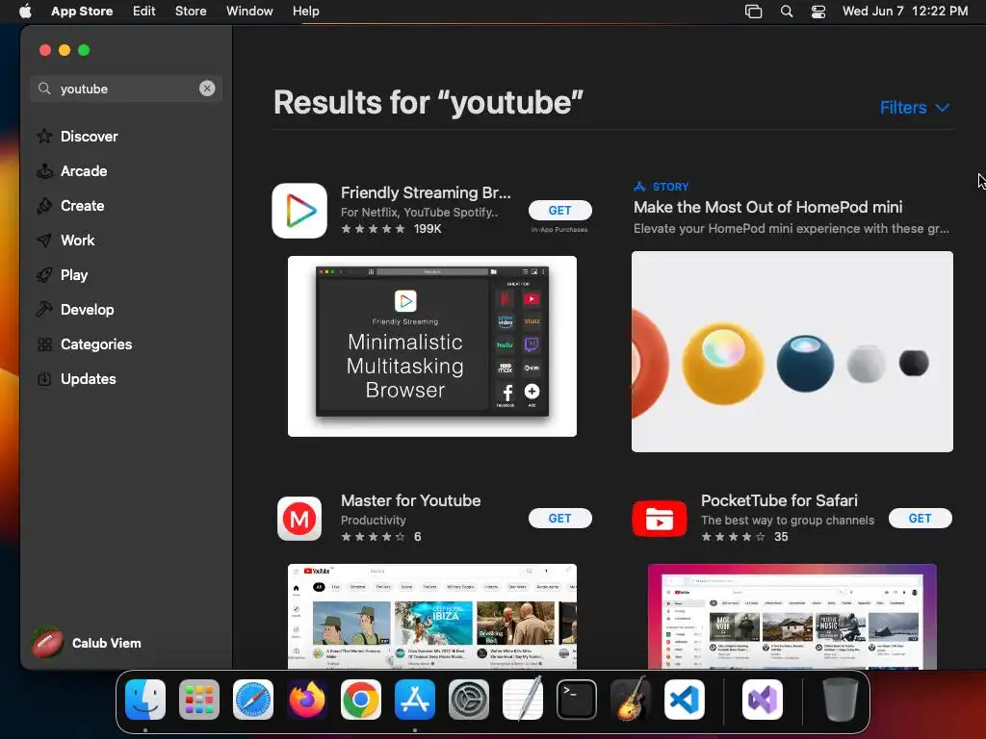Click the PocketTube subtitle about grouping channels
This screenshot has width=986, height=739.
coord(788,521)
